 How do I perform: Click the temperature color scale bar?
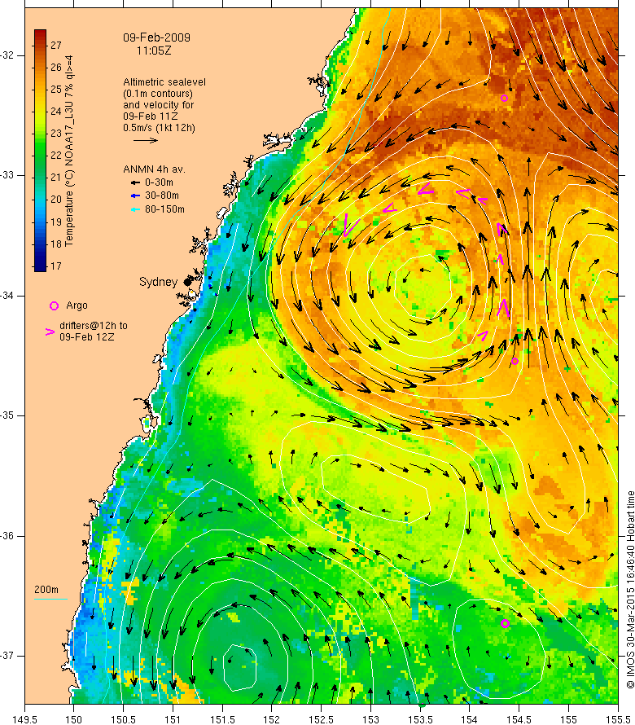[40, 150]
